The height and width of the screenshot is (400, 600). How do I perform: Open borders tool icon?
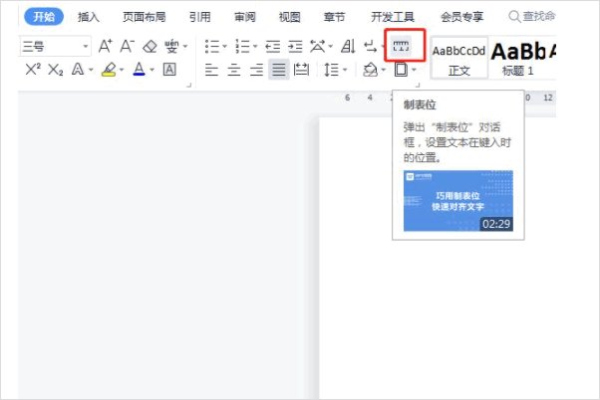401,70
